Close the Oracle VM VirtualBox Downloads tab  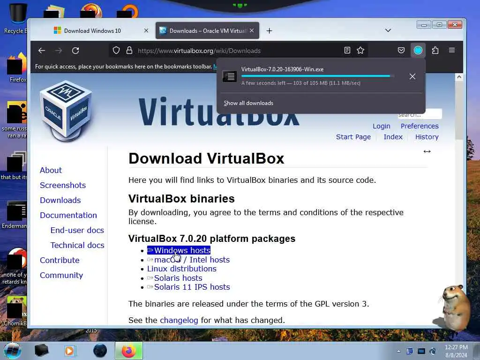(x=252, y=30)
